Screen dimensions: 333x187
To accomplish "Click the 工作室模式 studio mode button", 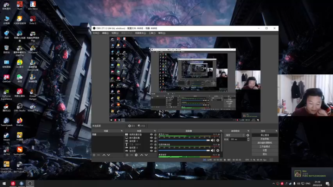I will (x=265, y=147).
